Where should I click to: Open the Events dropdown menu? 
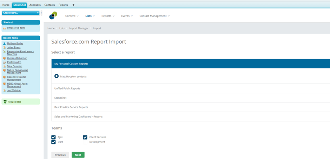(127, 16)
